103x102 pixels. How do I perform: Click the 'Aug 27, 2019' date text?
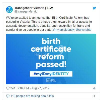point(40,88)
